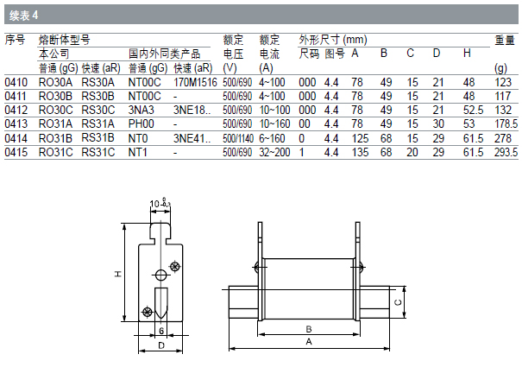The image size is (522, 367).
Task: Click the H dimension label in the diagram
Action: [118, 274]
